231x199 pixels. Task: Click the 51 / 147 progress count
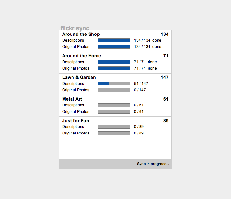(141, 84)
